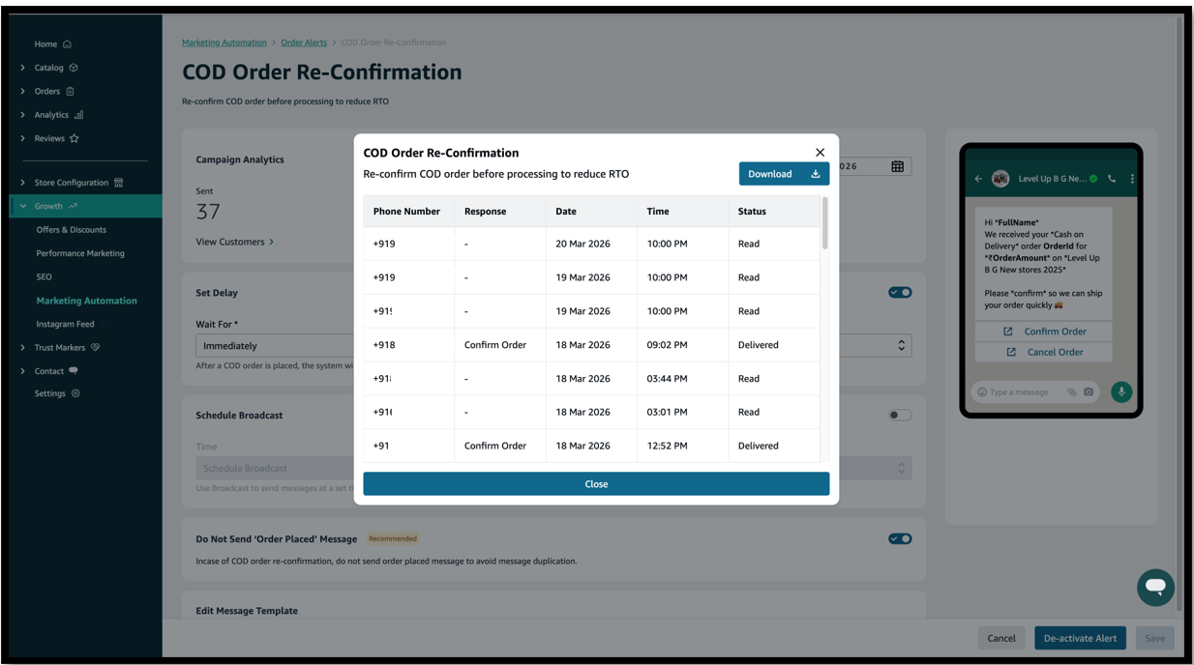The height and width of the screenshot is (665, 1194).
Task: Click the calendar date picker icon
Action: [897, 166]
